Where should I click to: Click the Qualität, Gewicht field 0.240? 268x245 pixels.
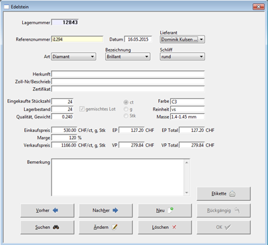point(62,116)
